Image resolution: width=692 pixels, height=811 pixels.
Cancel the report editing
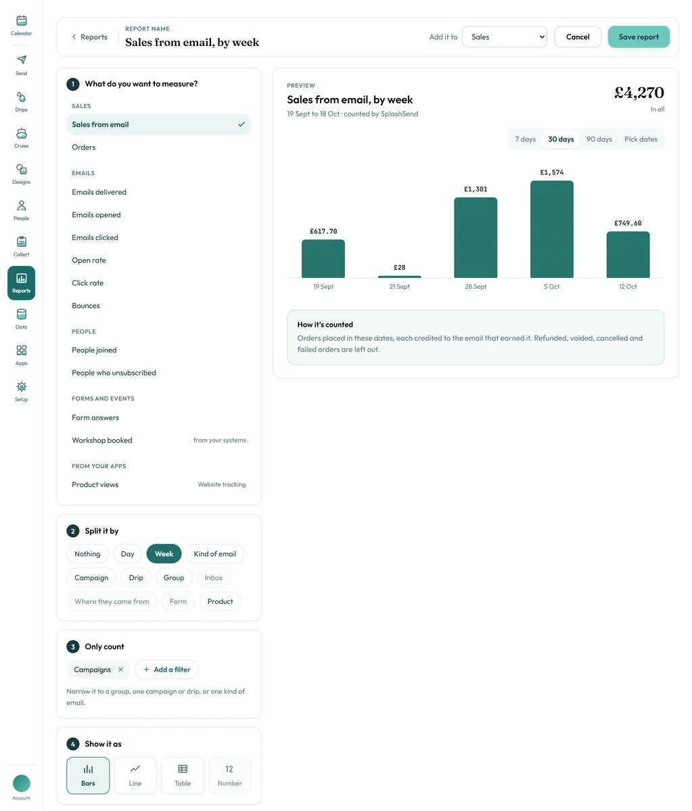click(x=578, y=37)
